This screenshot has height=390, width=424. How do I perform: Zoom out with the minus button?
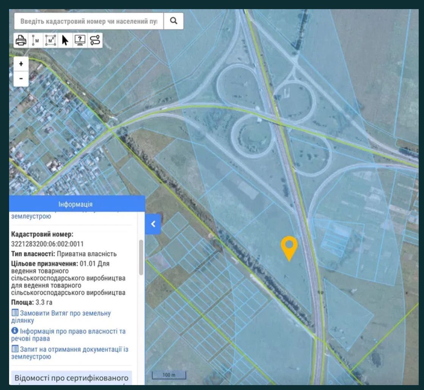click(21, 79)
